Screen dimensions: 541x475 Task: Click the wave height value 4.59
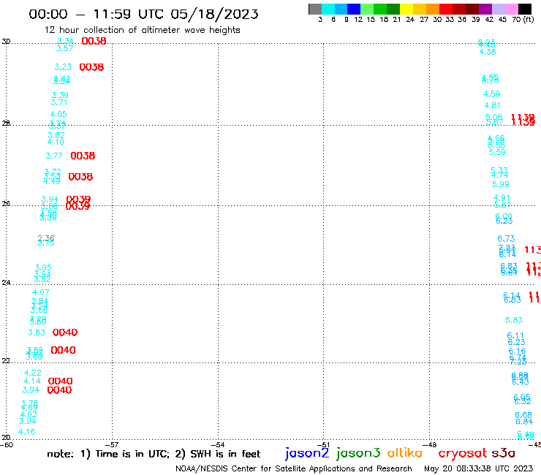click(492, 94)
